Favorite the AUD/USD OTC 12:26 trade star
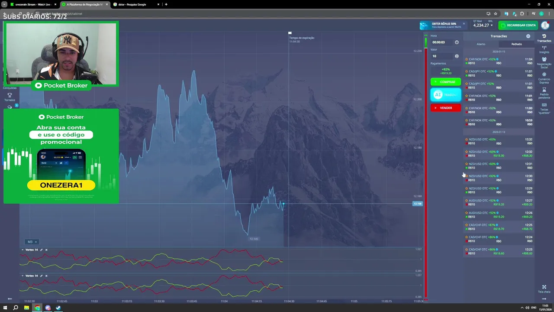Screen dimensions: 554x312 tap(467, 213)
